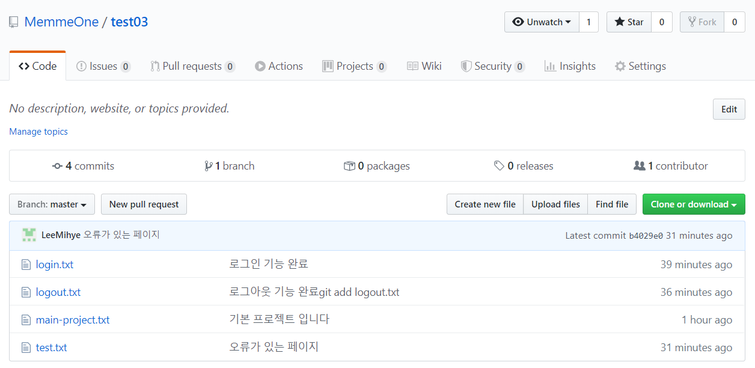
Task: Open the main-project.txt file
Action: click(73, 320)
